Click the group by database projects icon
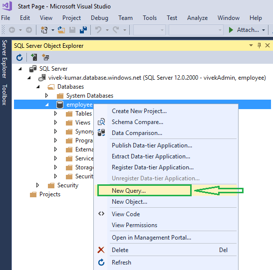The height and width of the screenshot is (270, 273). 45,57
